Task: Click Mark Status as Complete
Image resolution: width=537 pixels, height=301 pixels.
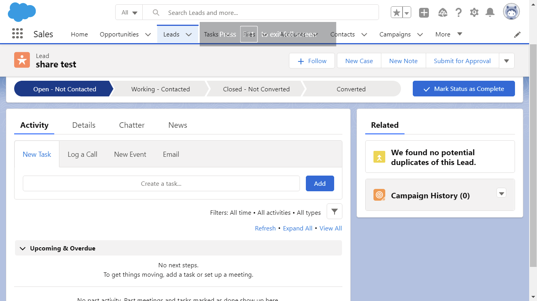Action: pos(464,89)
